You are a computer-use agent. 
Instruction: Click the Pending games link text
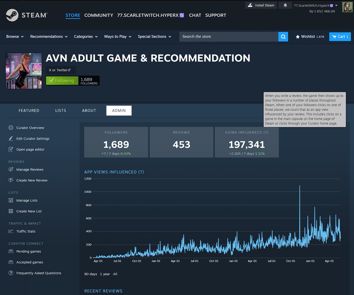tap(29, 251)
